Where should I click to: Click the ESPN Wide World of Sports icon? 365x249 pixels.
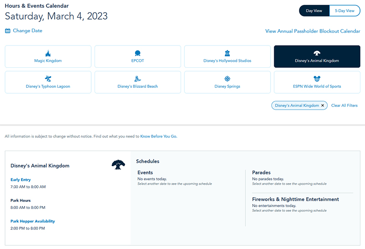coord(317,79)
